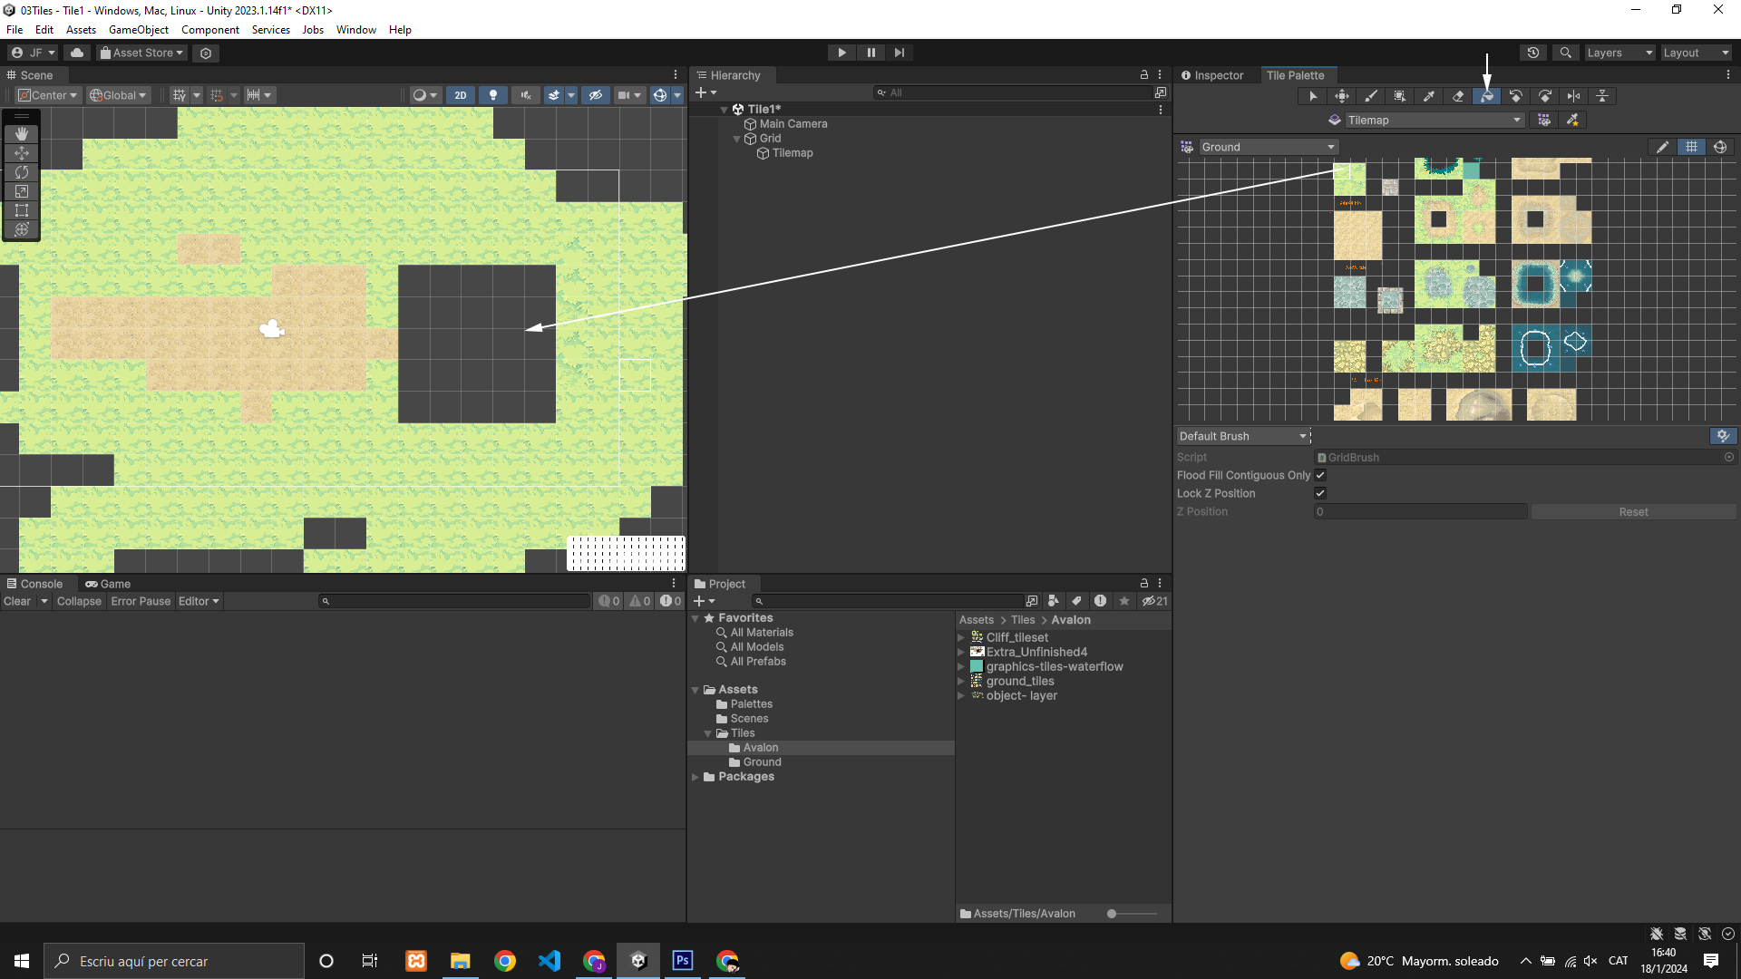Select the tile Eraser tool

(1458, 96)
